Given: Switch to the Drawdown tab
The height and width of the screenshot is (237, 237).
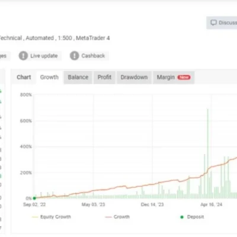Looking at the screenshot, I should 134,77.
